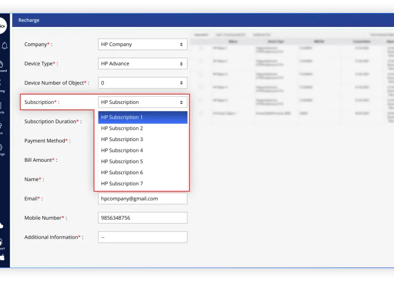Open the Company dropdown showing HP Company

pos(142,44)
